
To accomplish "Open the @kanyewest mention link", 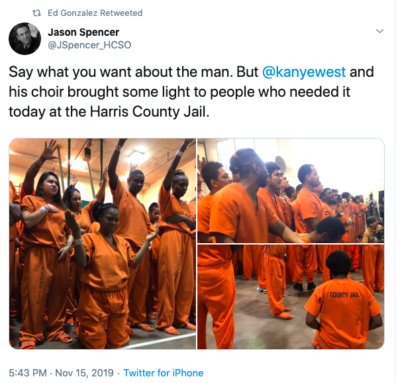I will 304,72.
